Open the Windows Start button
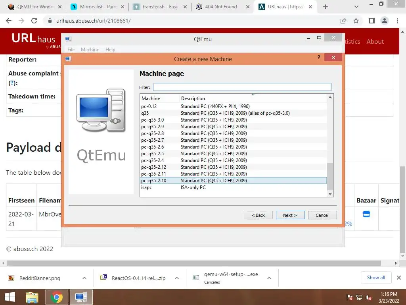 [10, 297]
